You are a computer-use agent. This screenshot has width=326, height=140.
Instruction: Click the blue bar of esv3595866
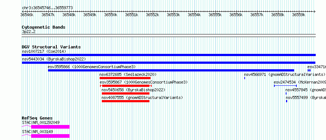tap(171, 70)
